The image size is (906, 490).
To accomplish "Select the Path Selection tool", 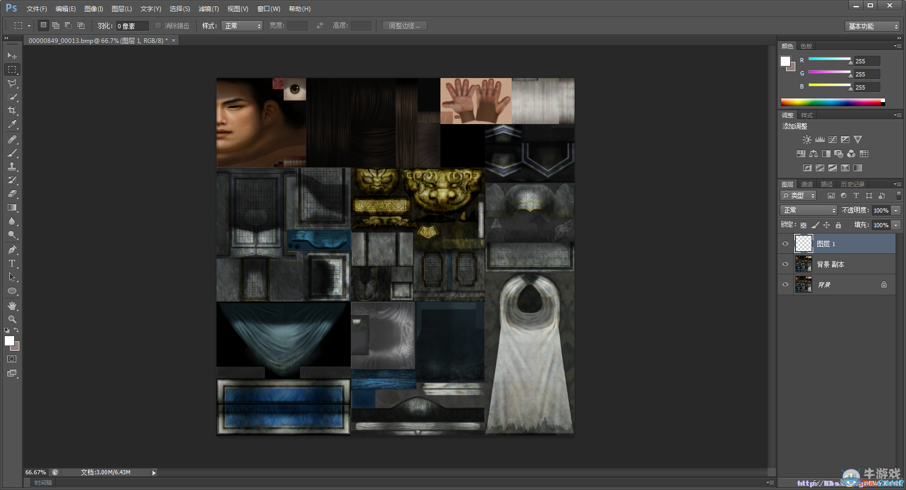I will 12,277.
